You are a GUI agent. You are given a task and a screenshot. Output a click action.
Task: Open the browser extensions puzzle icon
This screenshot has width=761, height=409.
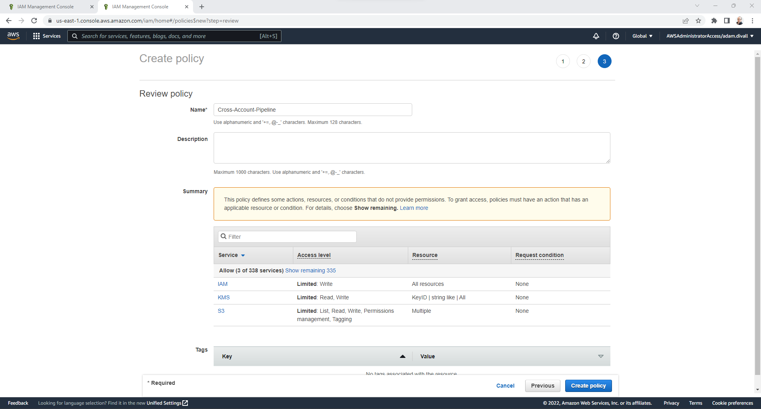click(714, 21)
